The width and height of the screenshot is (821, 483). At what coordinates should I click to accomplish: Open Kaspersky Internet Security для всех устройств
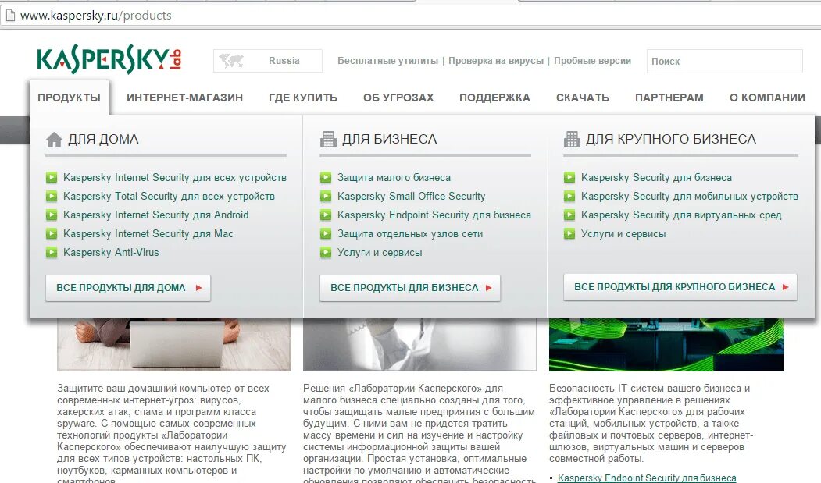pos(175,178)
